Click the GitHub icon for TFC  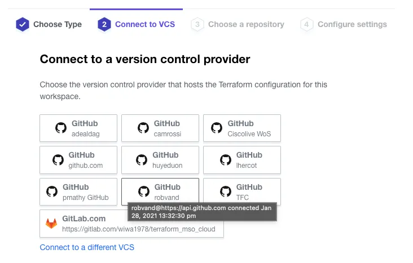(226, 192)
